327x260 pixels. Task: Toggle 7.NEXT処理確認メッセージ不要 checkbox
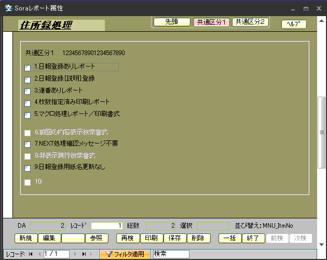pos(28,145)
